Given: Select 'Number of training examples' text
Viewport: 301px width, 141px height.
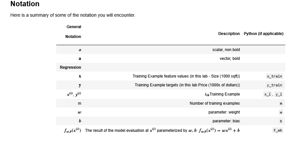Looking at the screenshot, I should pos(215,103).
